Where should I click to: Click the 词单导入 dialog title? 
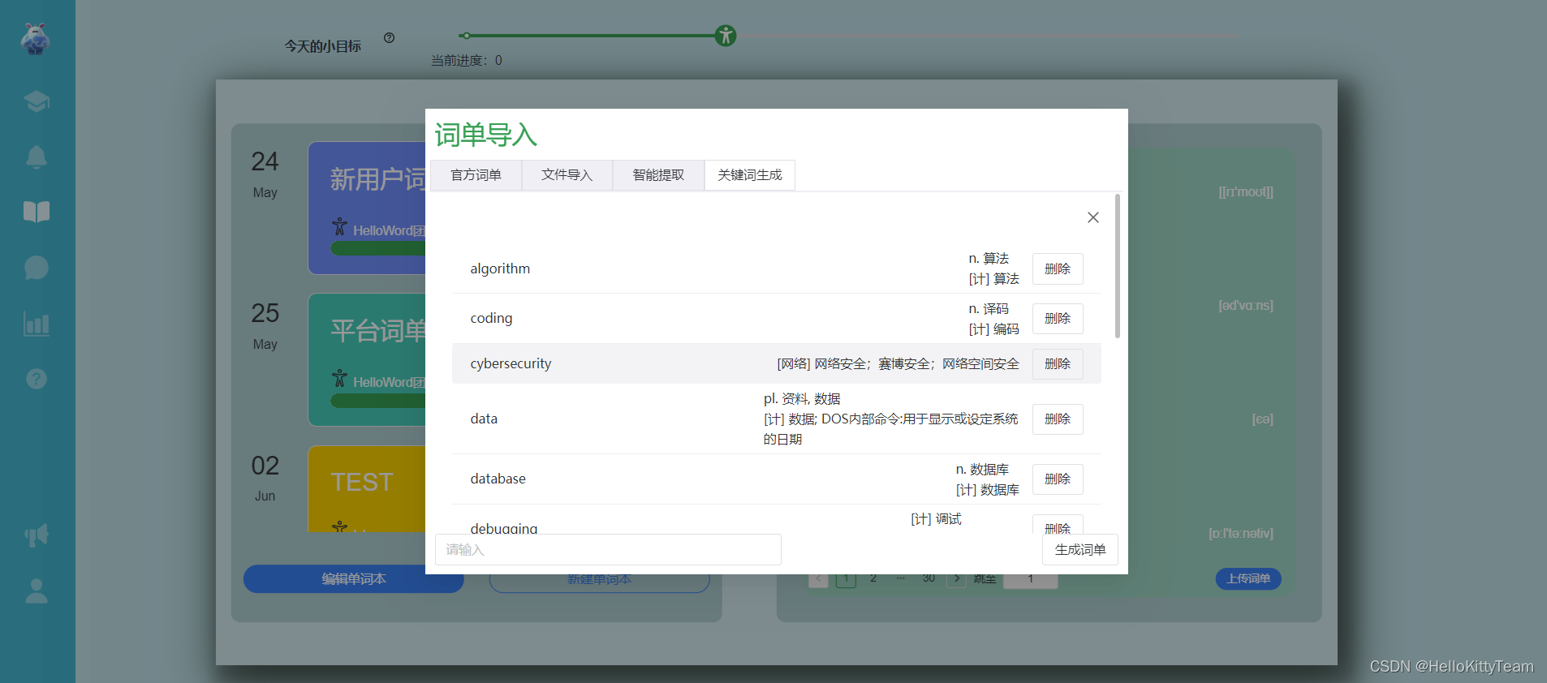click(x=486, y=135)
